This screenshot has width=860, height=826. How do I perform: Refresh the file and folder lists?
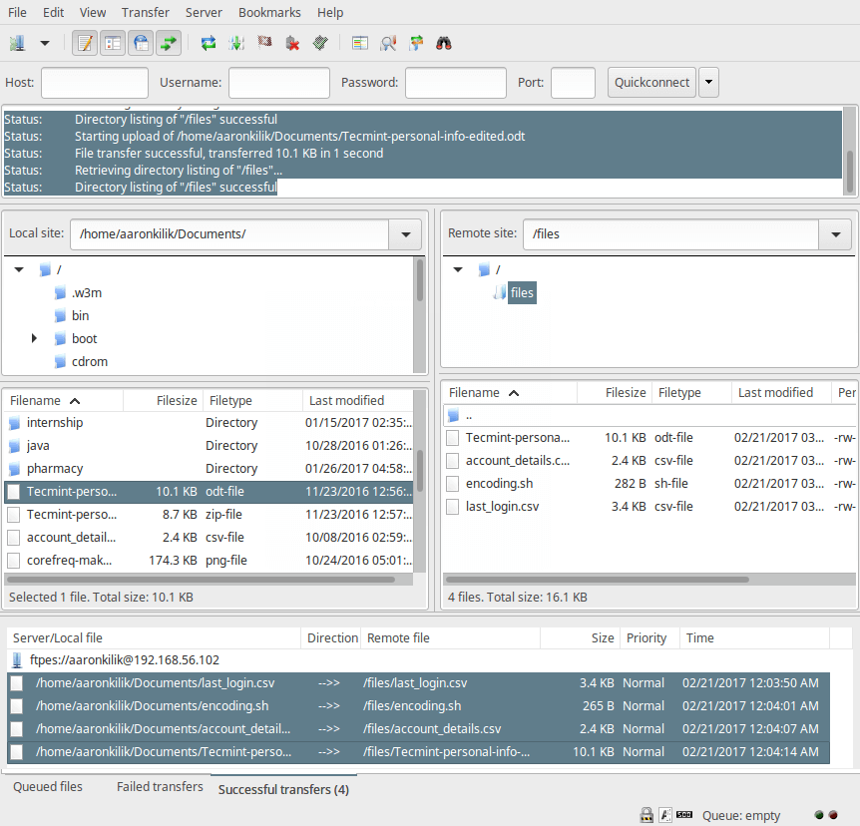coord(209,43)
